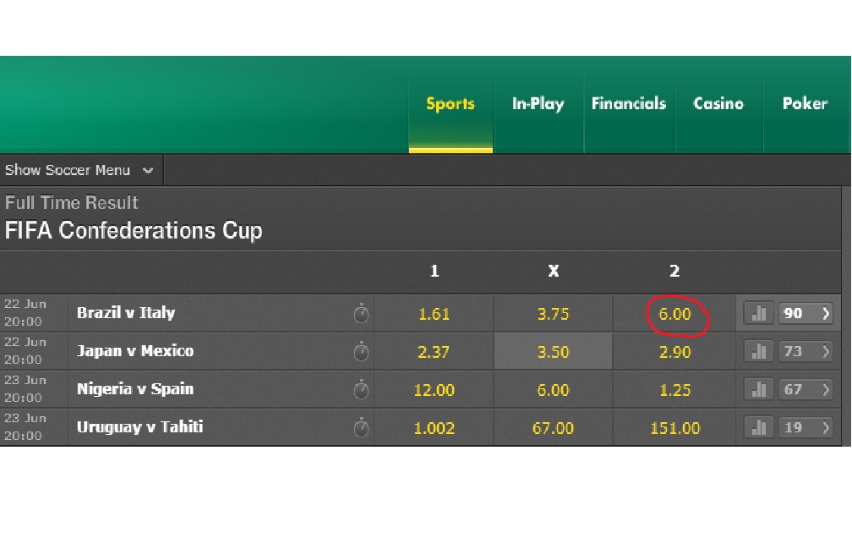852x533 pixels.
Task: Click stopwatch icon for Uruguay v Tahiti
Action: click(x=361, y=428)
